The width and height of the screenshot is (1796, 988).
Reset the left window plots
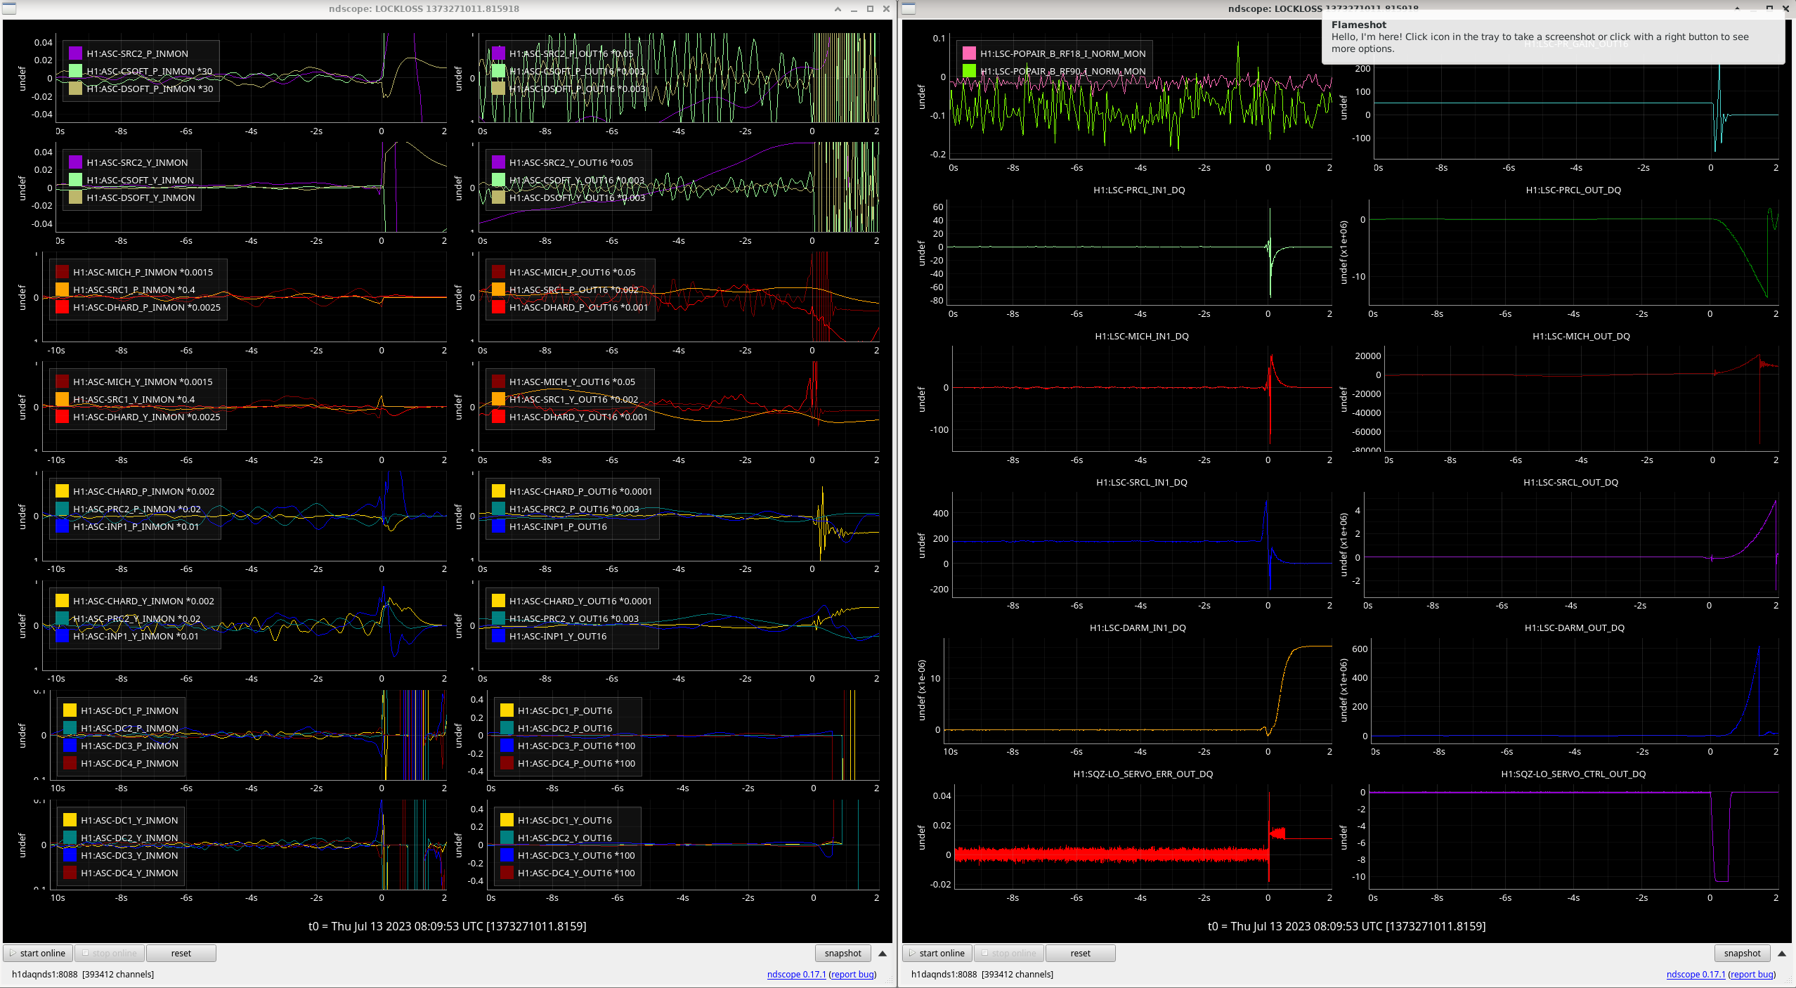point(181,954)
